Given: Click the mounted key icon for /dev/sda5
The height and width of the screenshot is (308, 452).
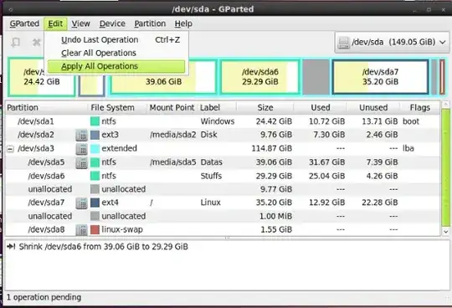Looking at the screenshot, I should [x=81, y=162].
